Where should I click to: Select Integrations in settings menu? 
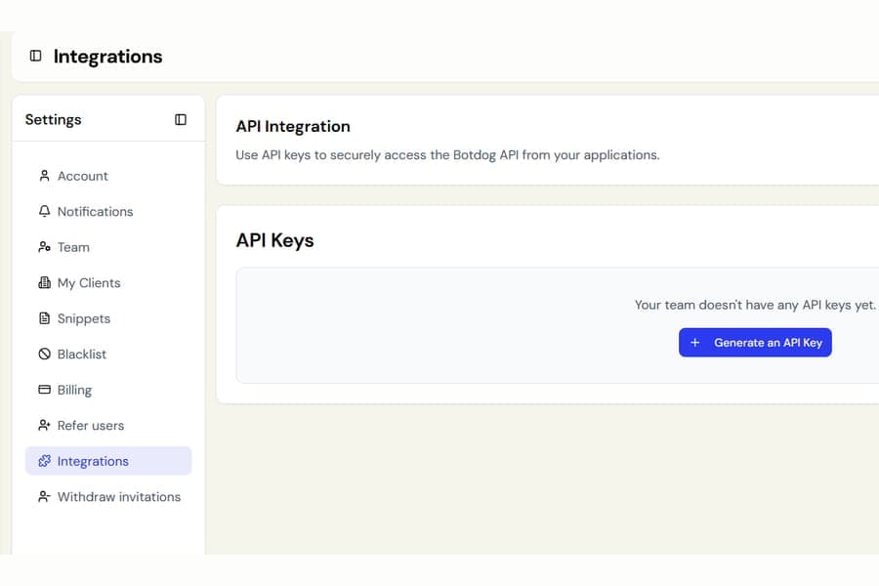[x=108, y=461]
